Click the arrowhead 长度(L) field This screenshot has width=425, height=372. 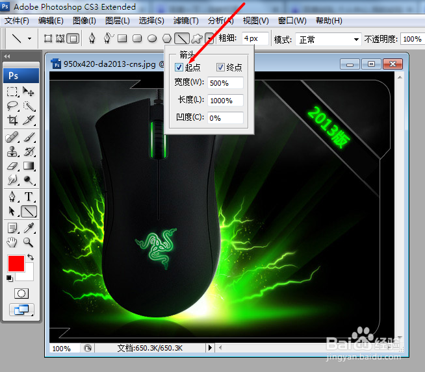225,101
